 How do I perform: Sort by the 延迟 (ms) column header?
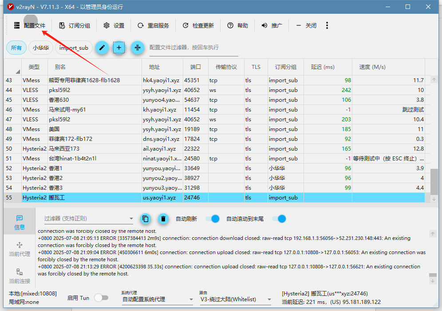[x=328, y=67]
